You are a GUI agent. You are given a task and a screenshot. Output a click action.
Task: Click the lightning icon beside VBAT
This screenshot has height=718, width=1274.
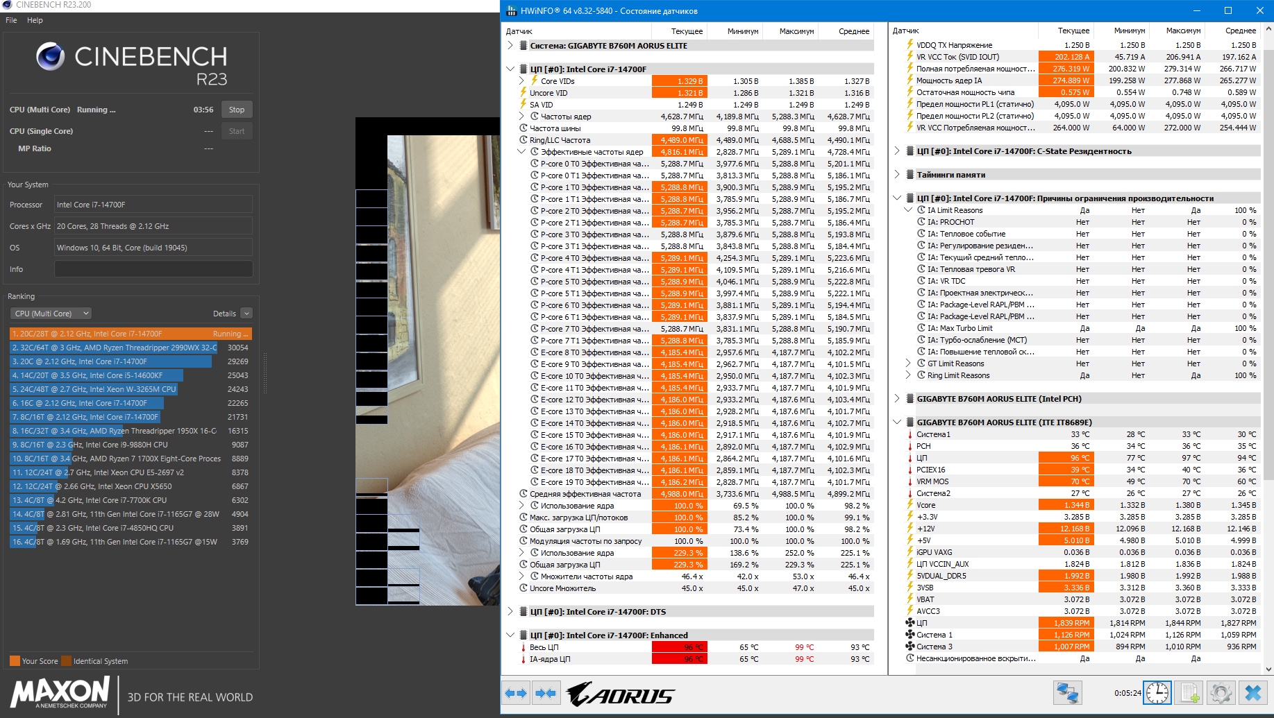pos(910,599)
